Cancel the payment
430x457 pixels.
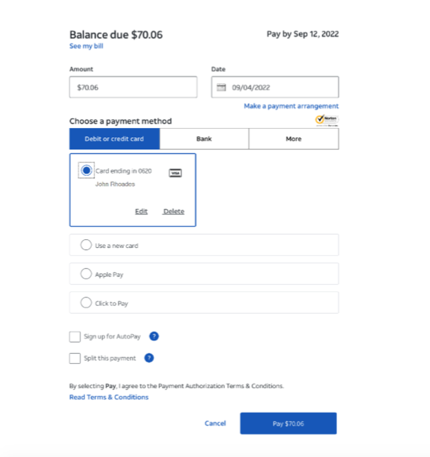[215, 423]
